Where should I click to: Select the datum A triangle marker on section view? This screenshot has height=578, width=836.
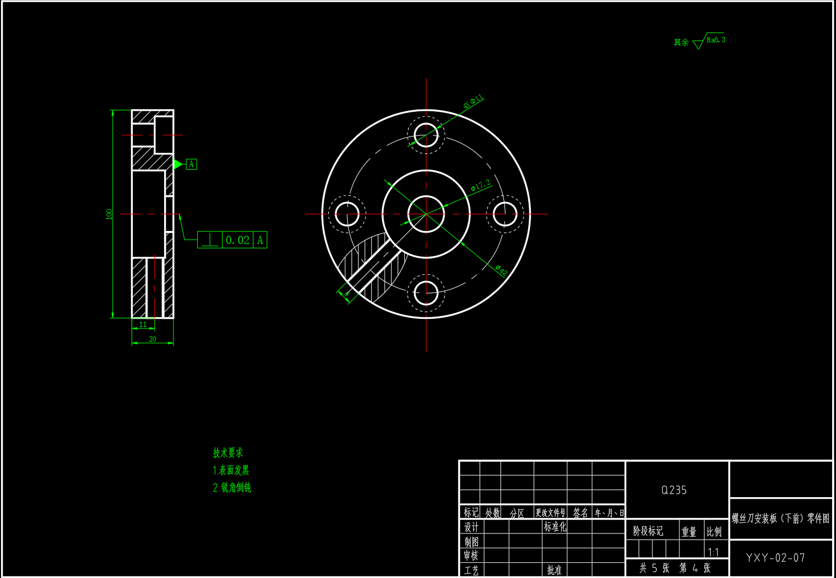tap(178, 164)
